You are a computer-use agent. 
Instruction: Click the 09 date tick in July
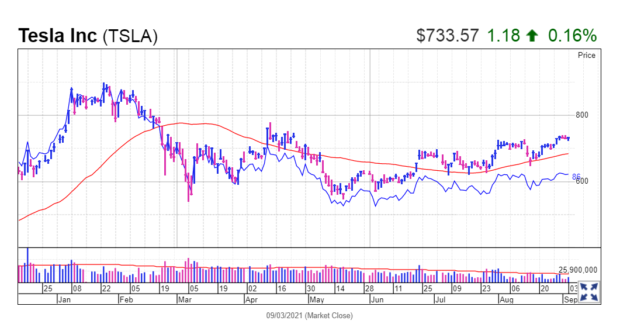tap(457, 288)
